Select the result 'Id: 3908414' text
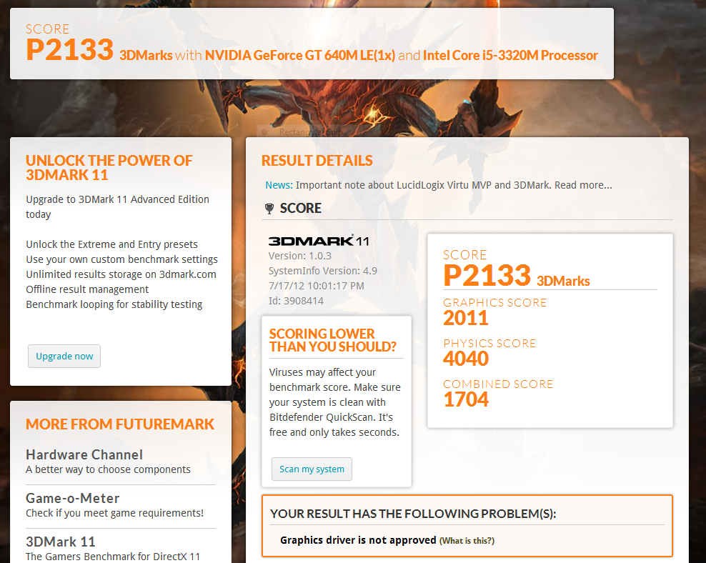 [x=296, y=301]
